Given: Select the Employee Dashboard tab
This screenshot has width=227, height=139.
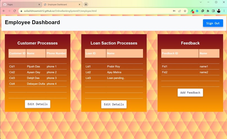Looking at the screenshot, I should click(62, 4).
